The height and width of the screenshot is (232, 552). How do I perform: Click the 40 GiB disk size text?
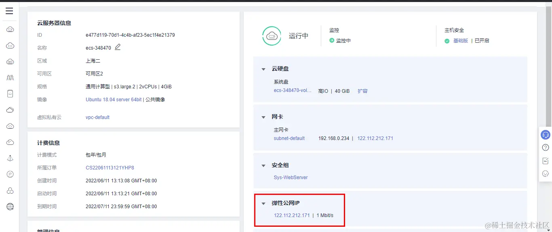point(342,91)
